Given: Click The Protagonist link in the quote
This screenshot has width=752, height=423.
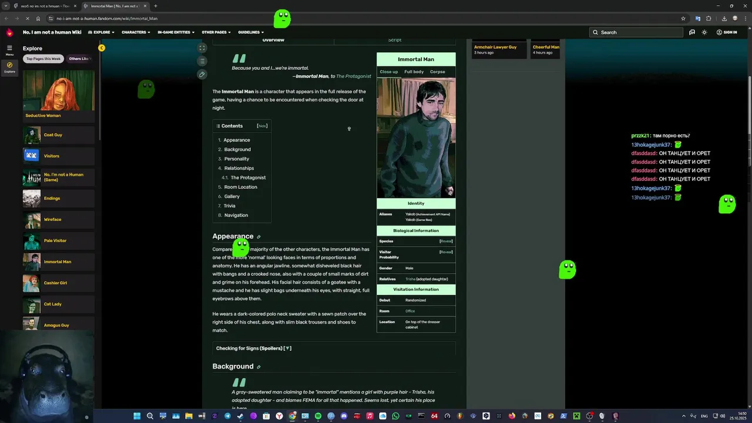Looking at the screenshot, I should tap(354, 76).
